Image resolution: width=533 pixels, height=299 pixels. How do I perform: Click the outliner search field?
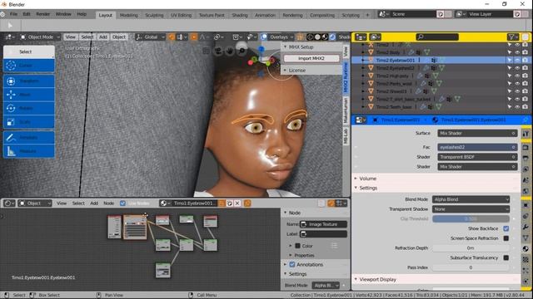pos(437,37)
